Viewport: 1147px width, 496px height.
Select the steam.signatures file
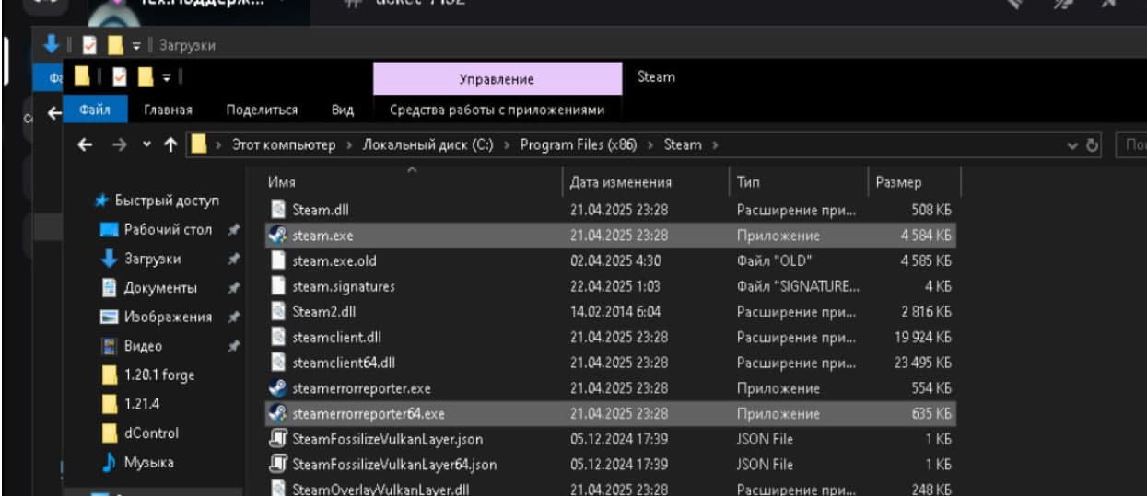tap(343, 286)
